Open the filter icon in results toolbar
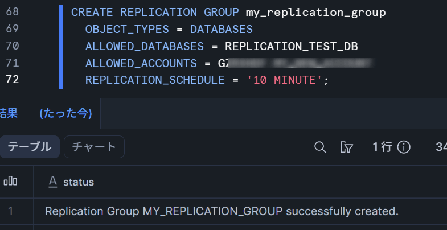This screenshot has height=230, width=447. coord(346,147)
